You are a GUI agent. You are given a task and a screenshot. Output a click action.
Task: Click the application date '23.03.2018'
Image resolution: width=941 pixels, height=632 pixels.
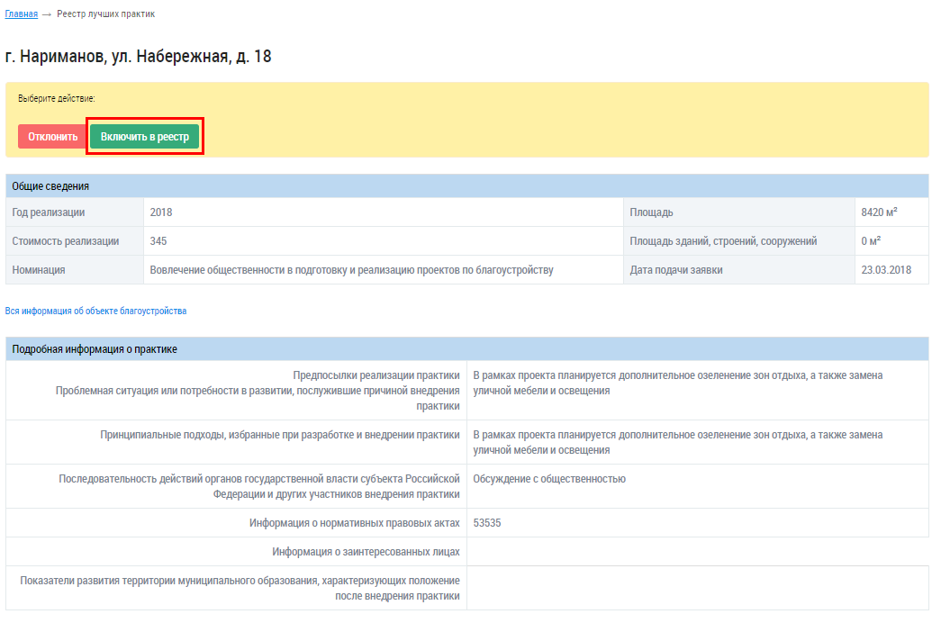point(886,270)
